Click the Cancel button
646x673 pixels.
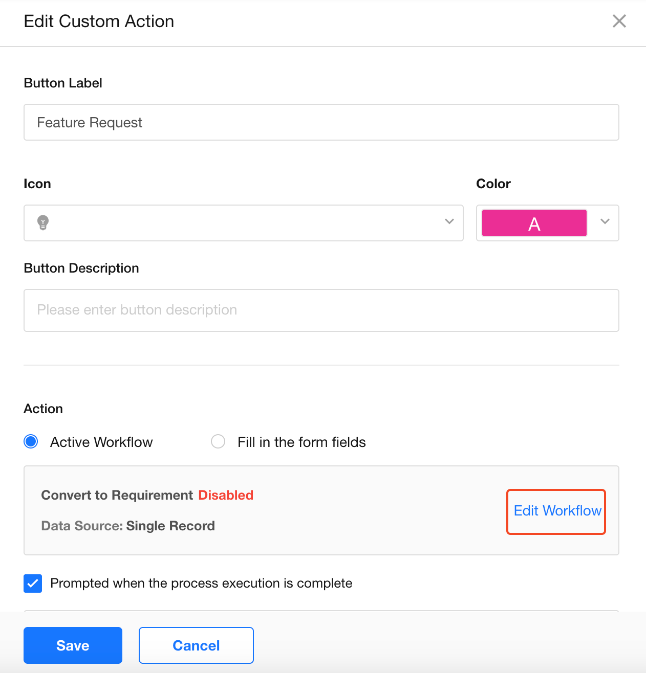tap(196, 645)
